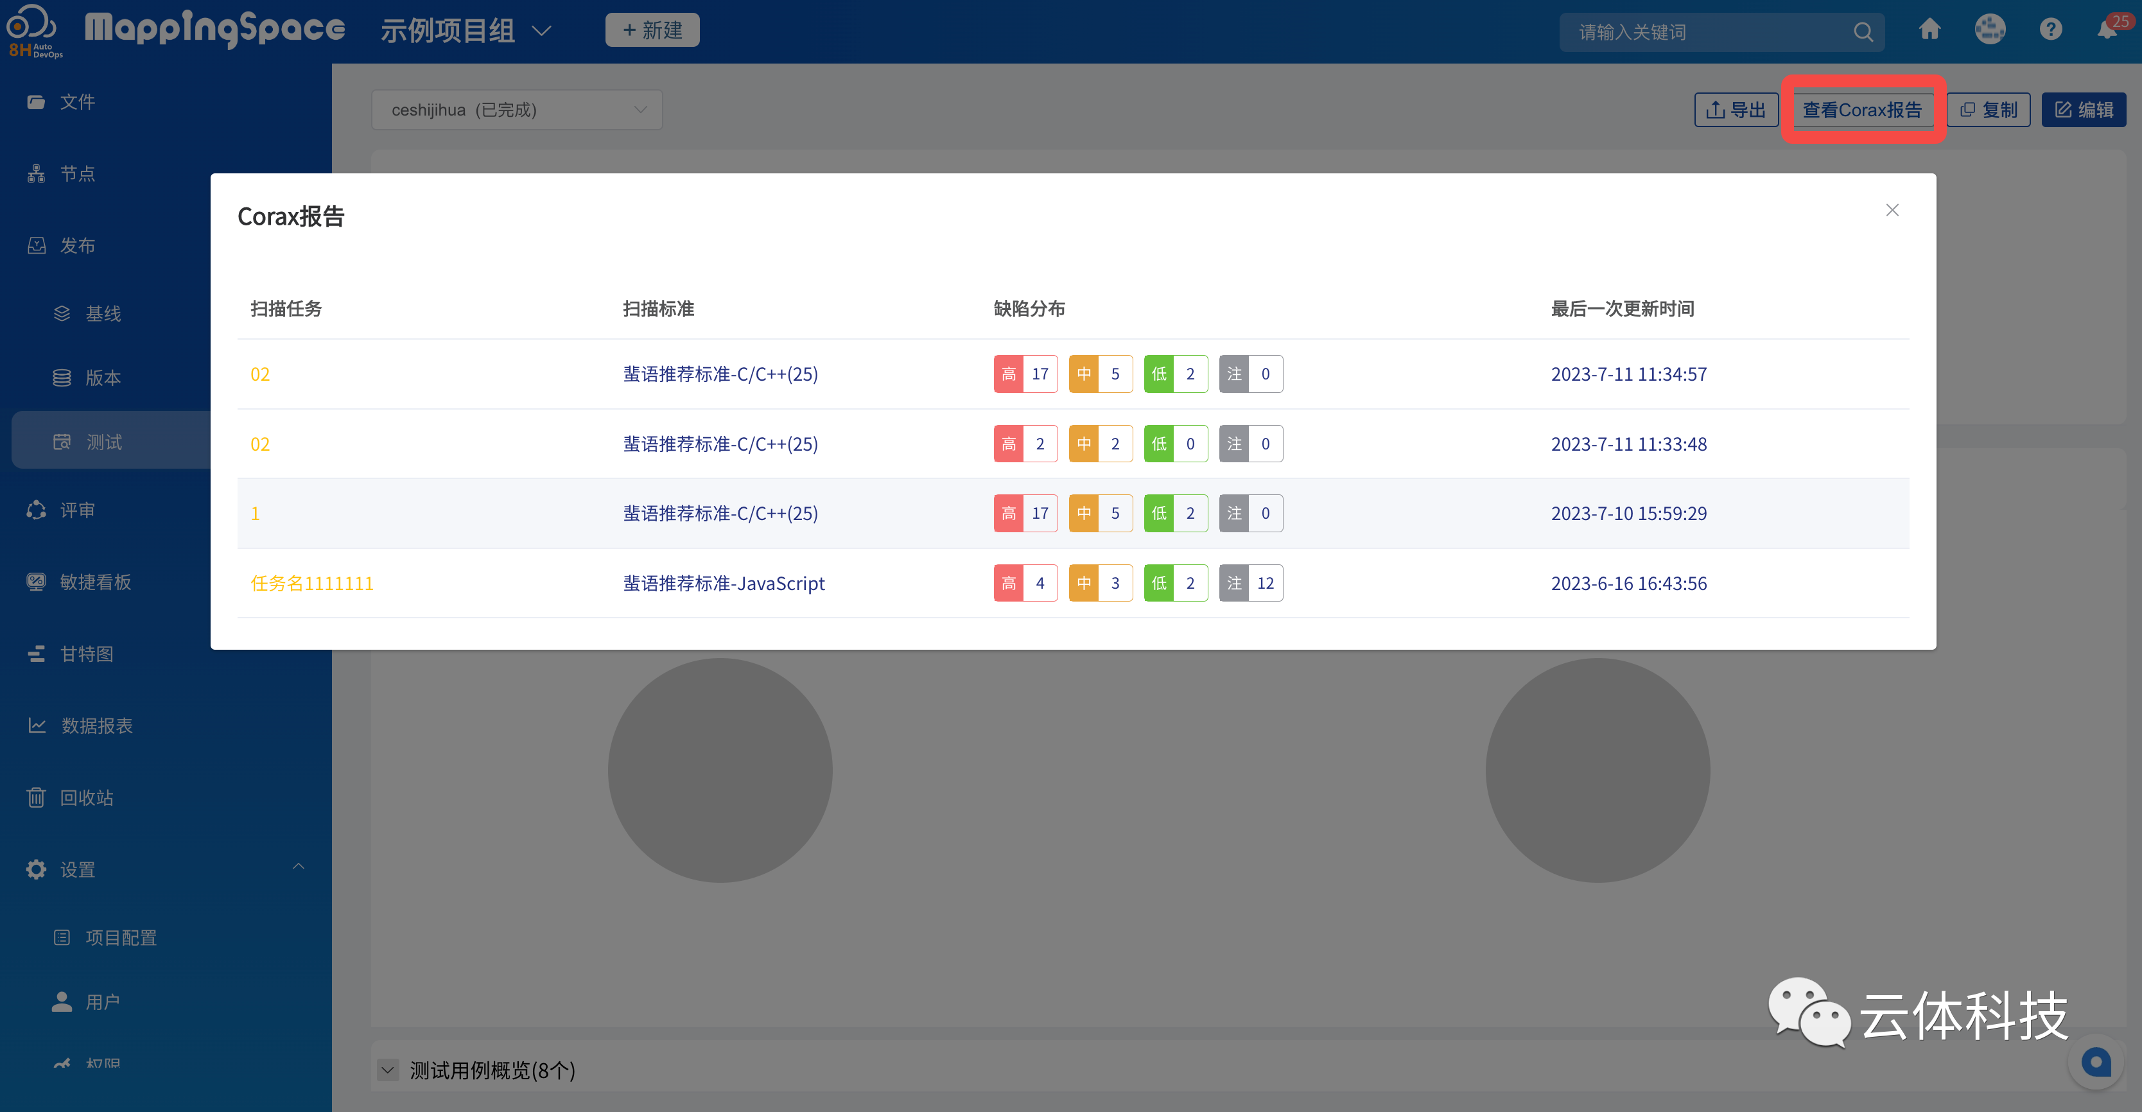Collapse the 设置 section chevron

pos(299,867)
